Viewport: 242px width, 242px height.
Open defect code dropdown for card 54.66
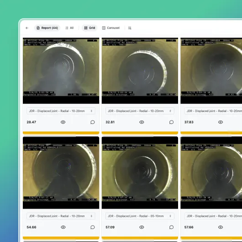tap(61, 216)
